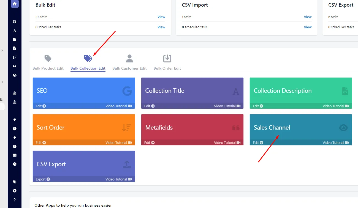Switch to the Bulk Customer Edit tab
The width and height of the screenshot is (358, 208).
point(129,63)
